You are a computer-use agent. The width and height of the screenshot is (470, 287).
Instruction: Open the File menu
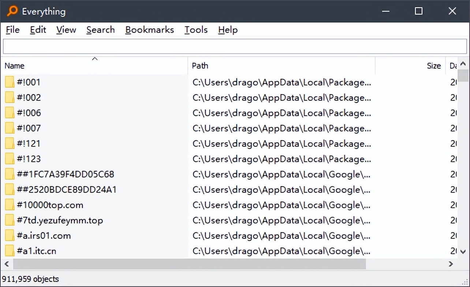[x=13, y=30]
